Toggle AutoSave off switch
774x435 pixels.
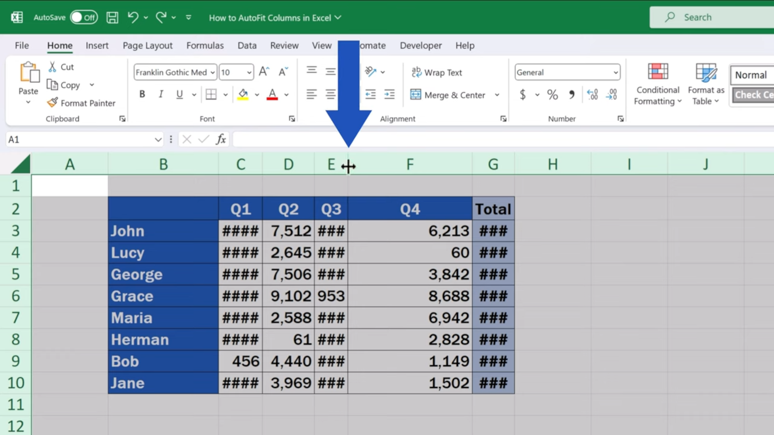click(x=84, y=17)
